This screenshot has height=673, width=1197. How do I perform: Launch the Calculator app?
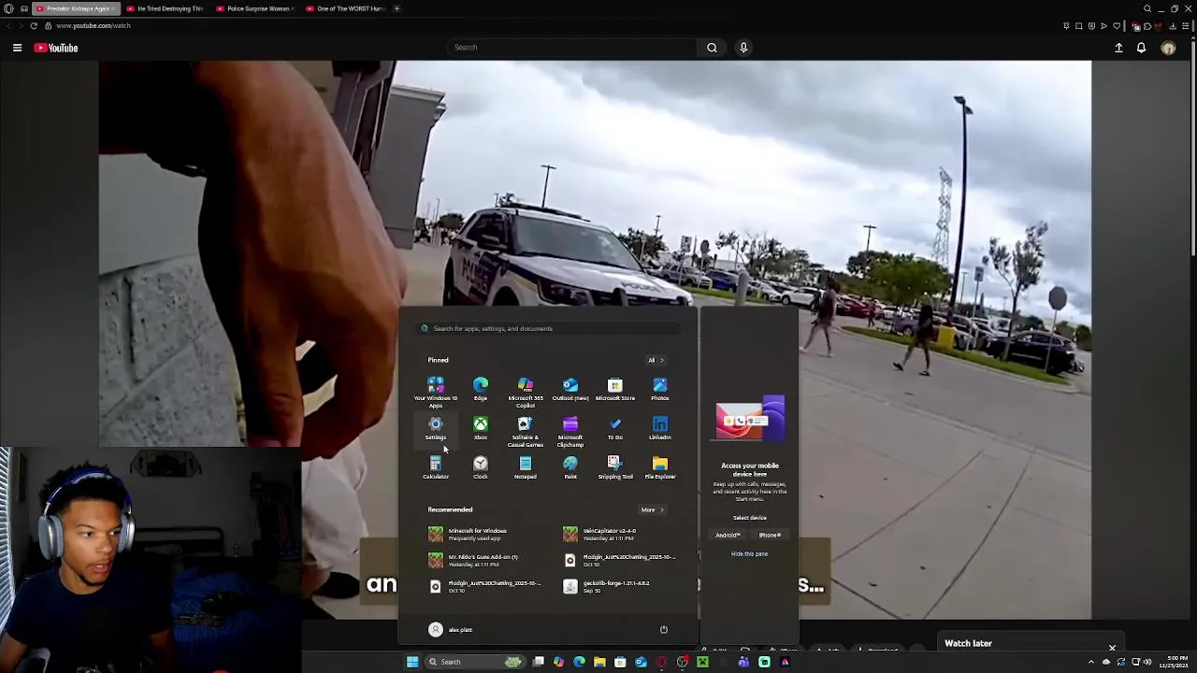point(436,467)
